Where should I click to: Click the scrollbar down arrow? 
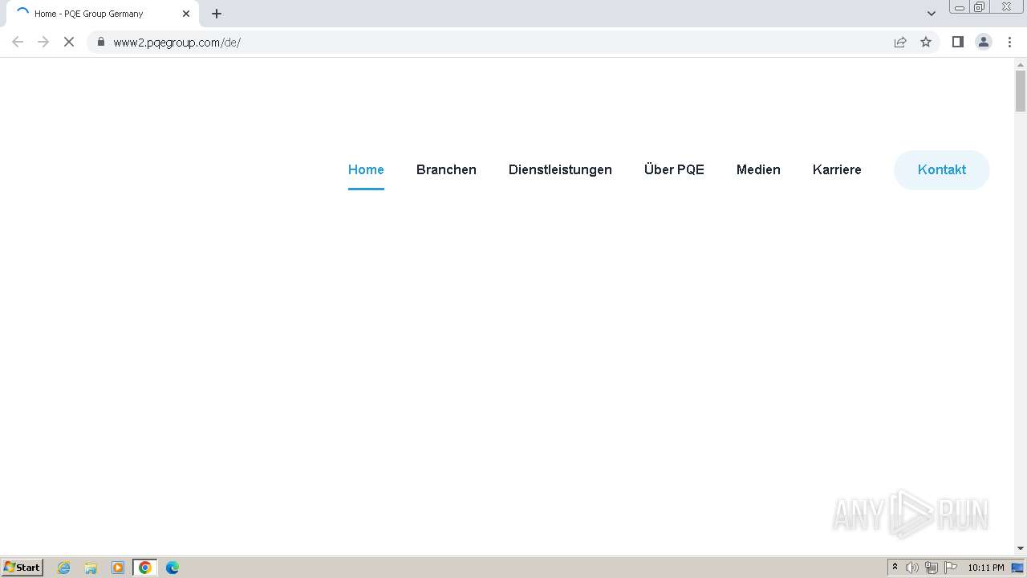1021,548
